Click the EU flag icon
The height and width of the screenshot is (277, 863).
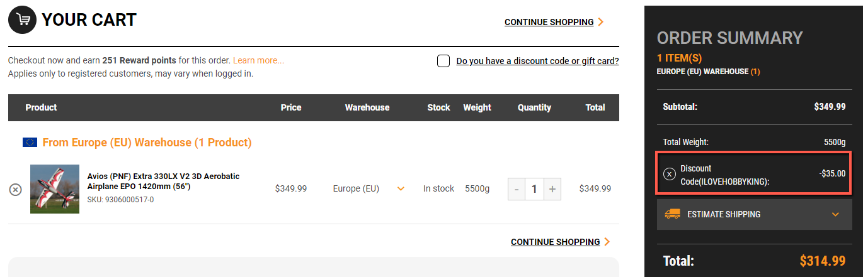click(x=30, y=143)
